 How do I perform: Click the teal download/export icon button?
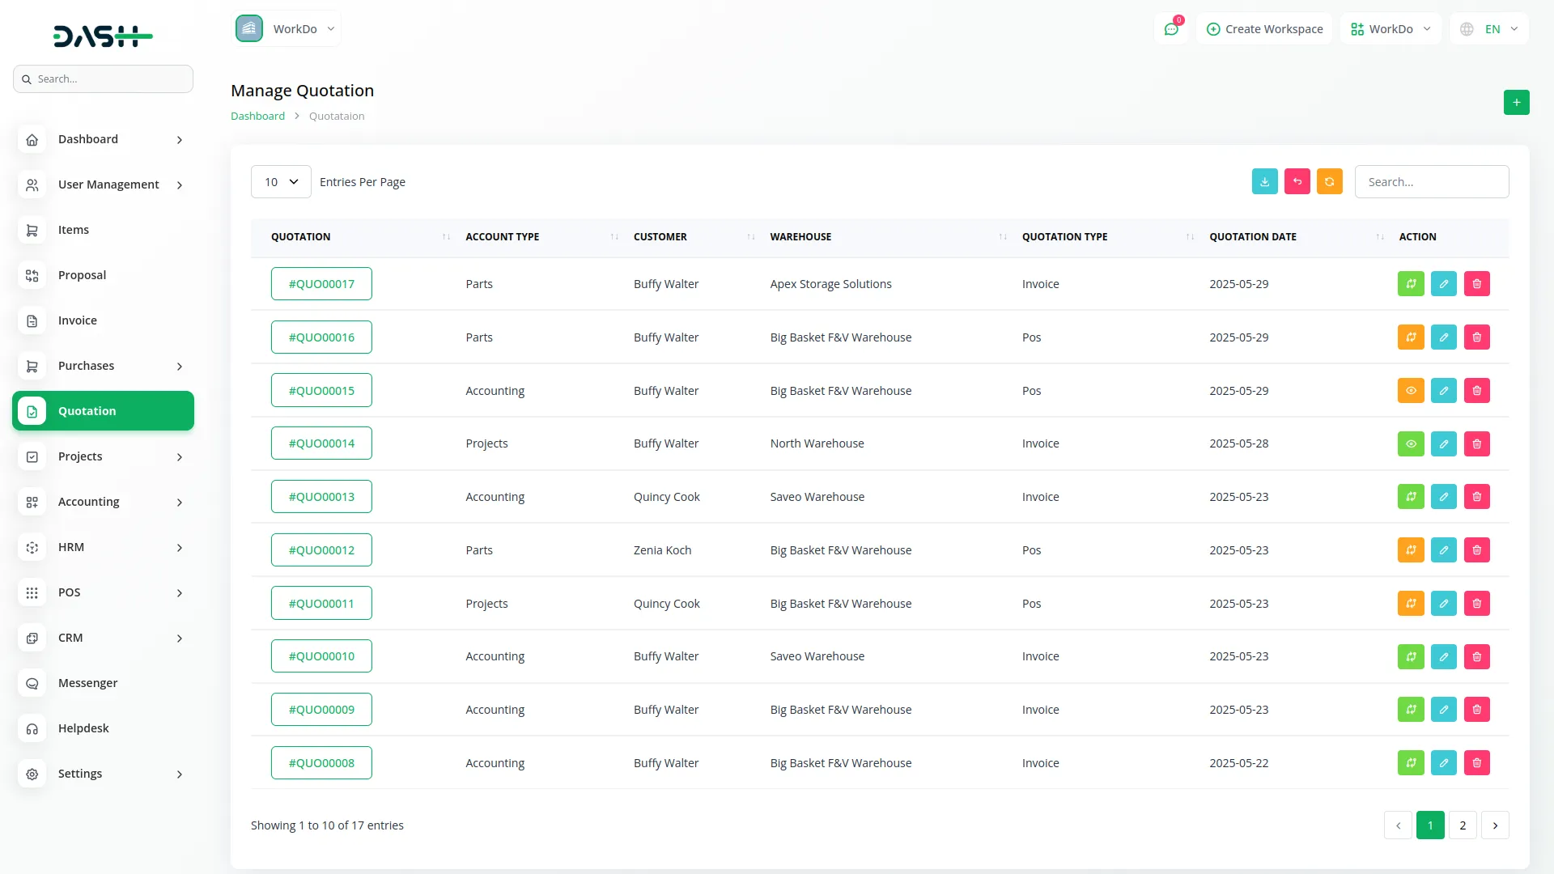1264,181
